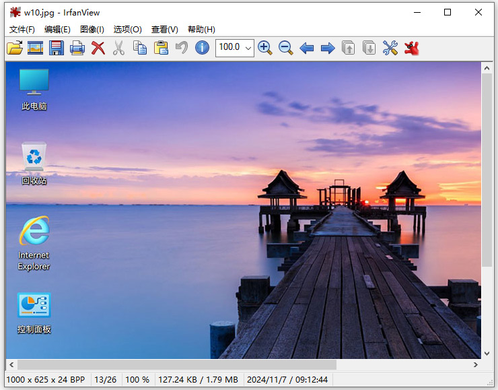The height and width of the screenshot is (390, 498).
Task: Expand the zoom percentage dropdown
Action: coord(248,48)
